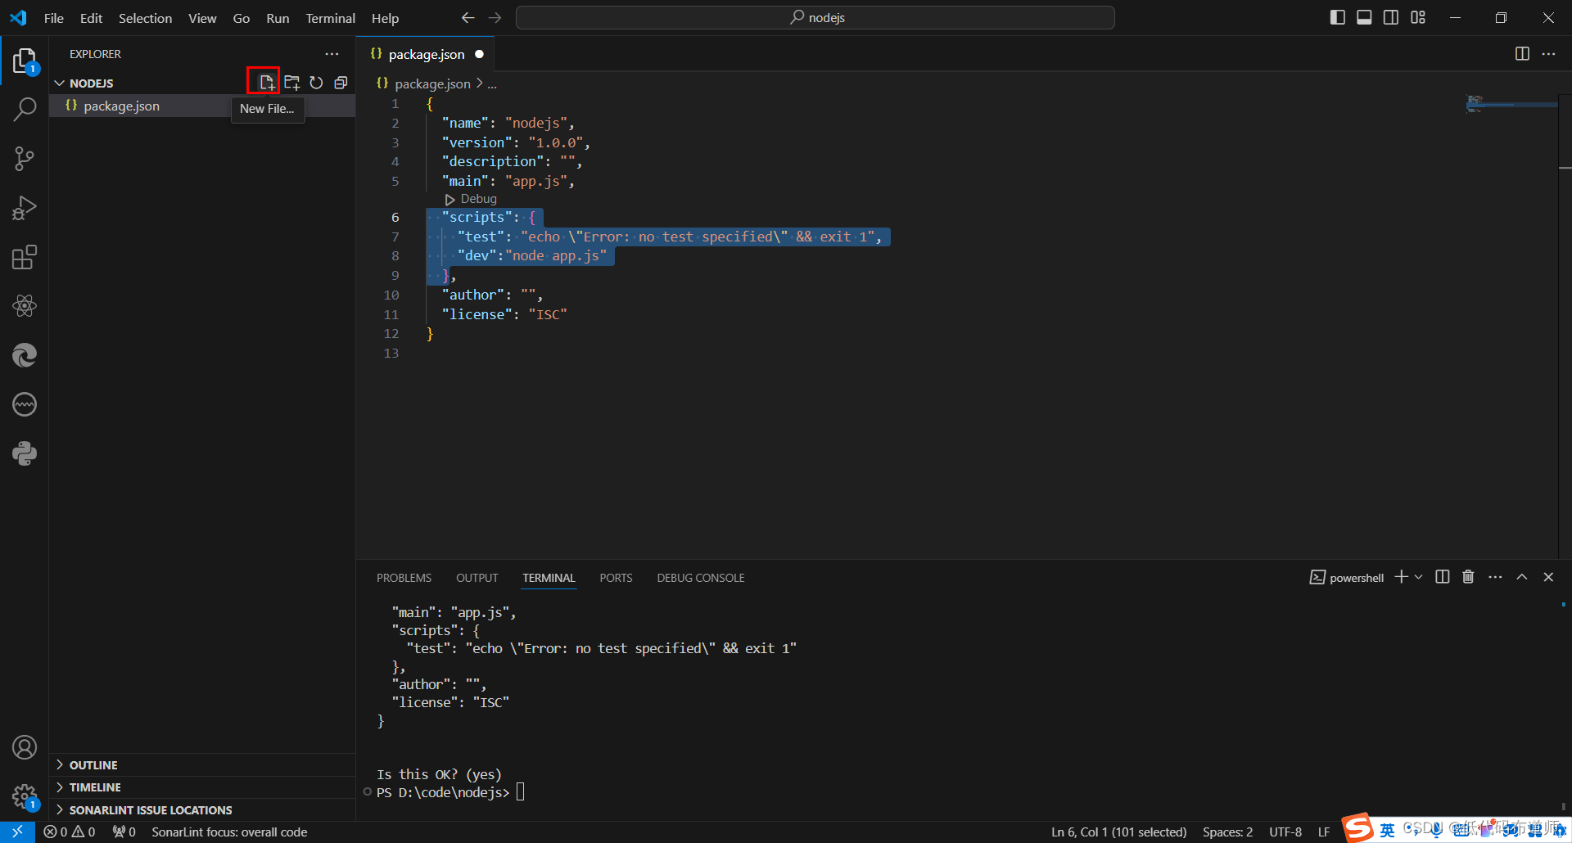Toggle the primary side bar layout
Image resolution: width=1572 pixels, height=843 pixels.
tap(1338, 18)
